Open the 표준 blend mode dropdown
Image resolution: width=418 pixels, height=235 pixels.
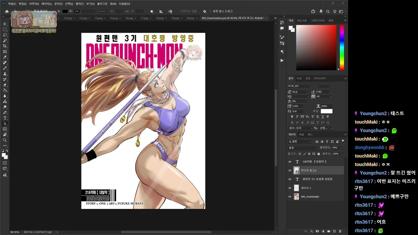[x=303, y=148]
